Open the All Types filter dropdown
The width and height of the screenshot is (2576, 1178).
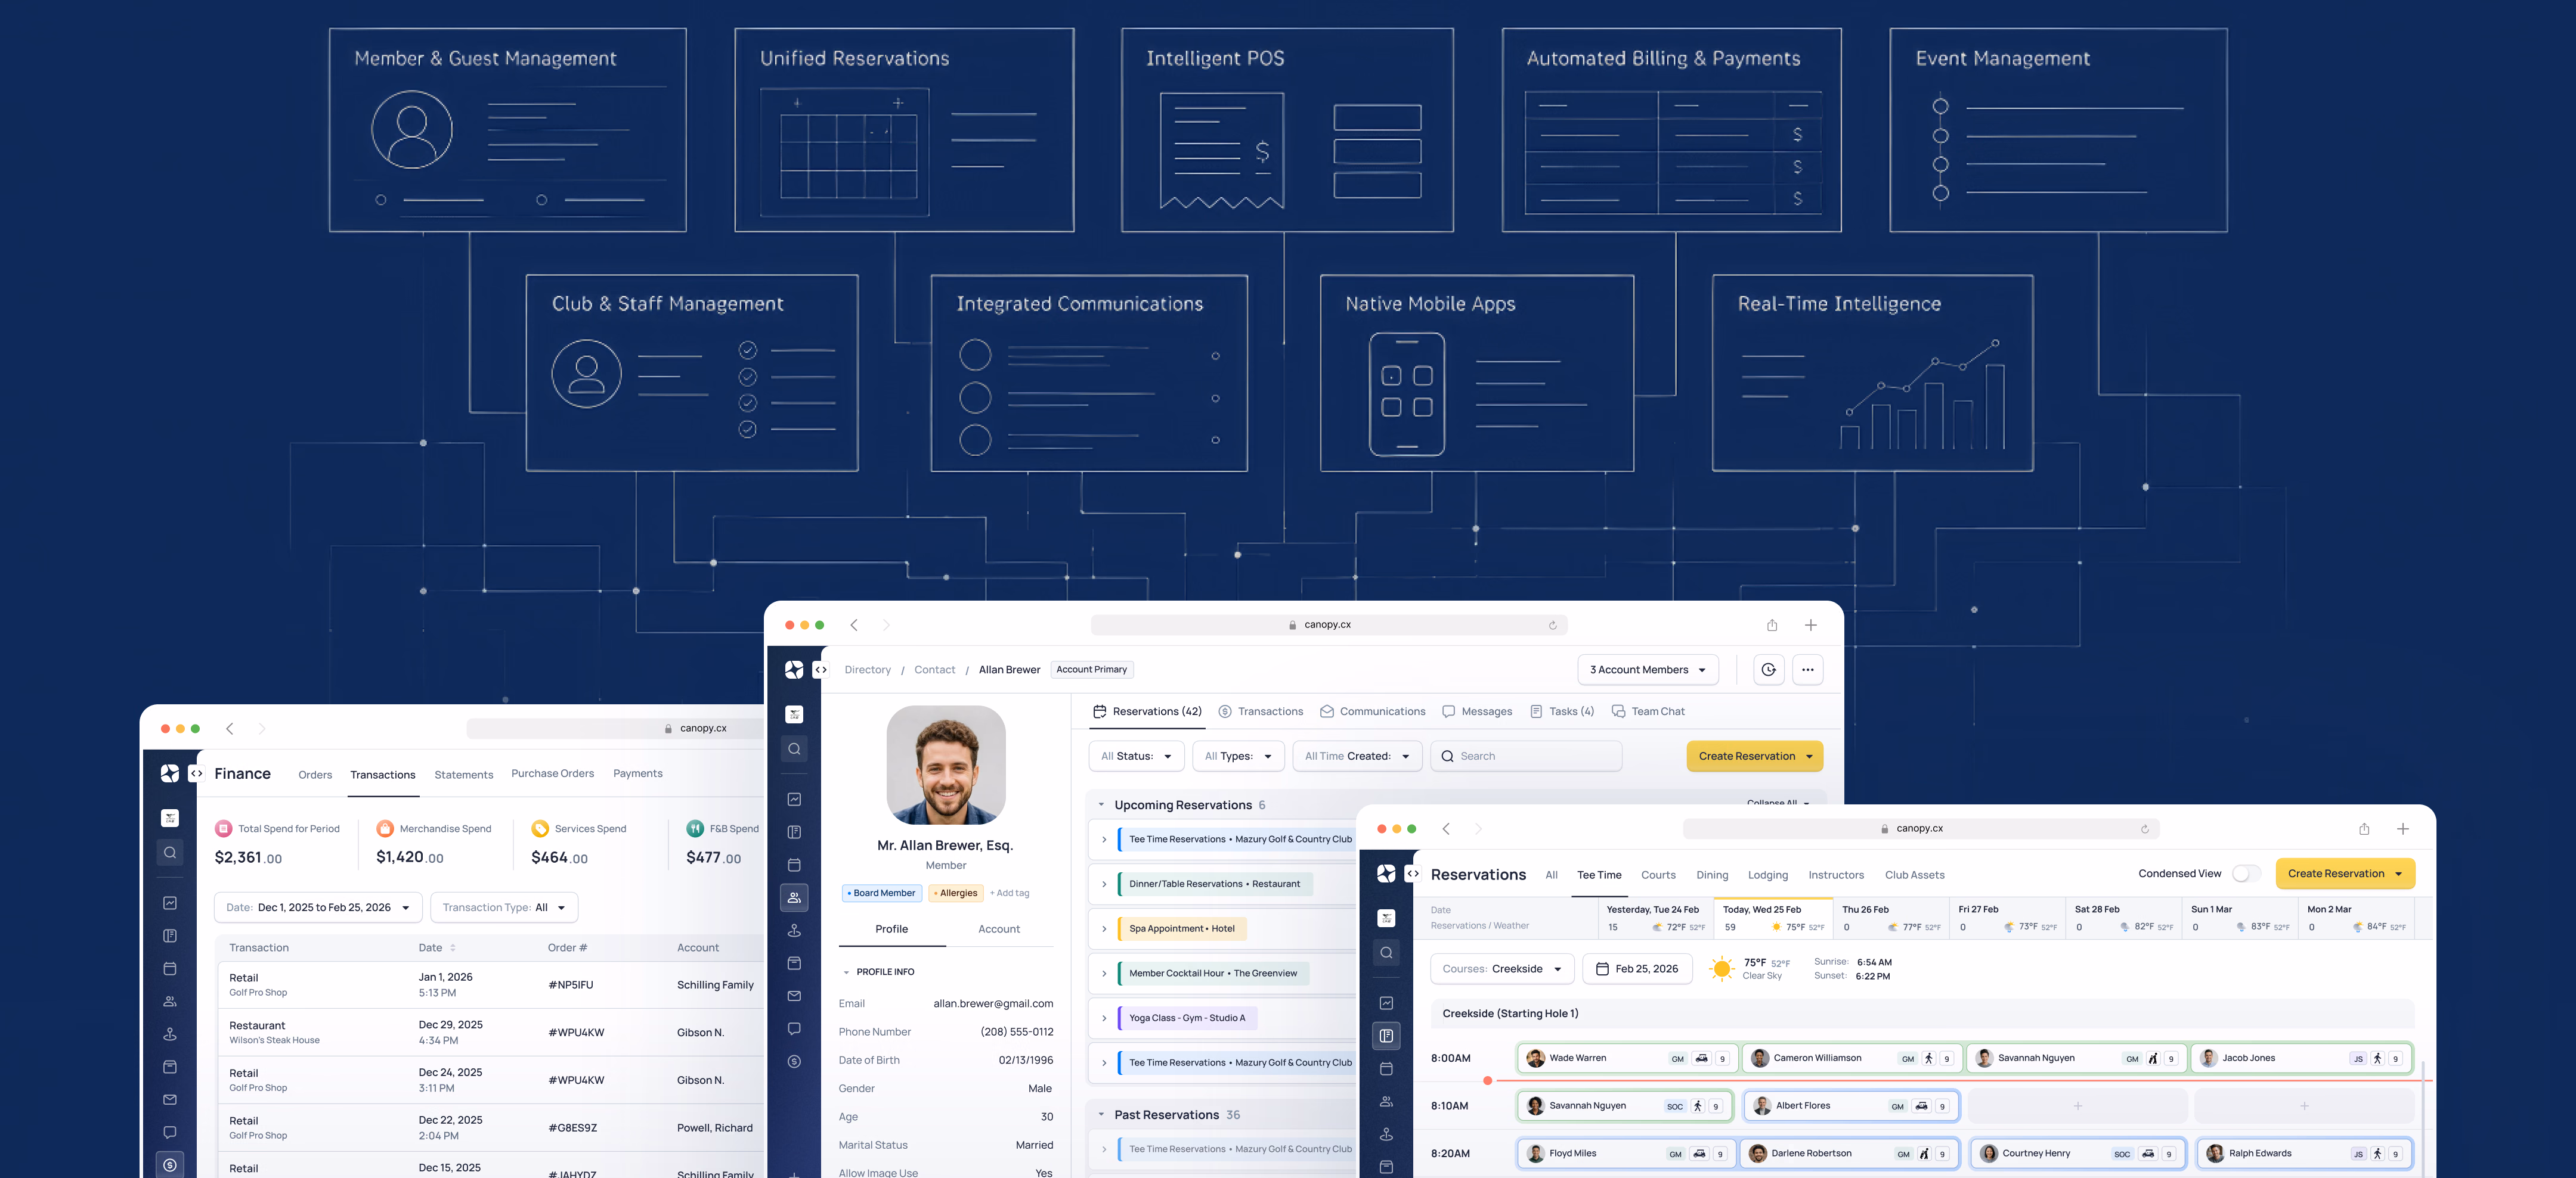click(1238, 756)
